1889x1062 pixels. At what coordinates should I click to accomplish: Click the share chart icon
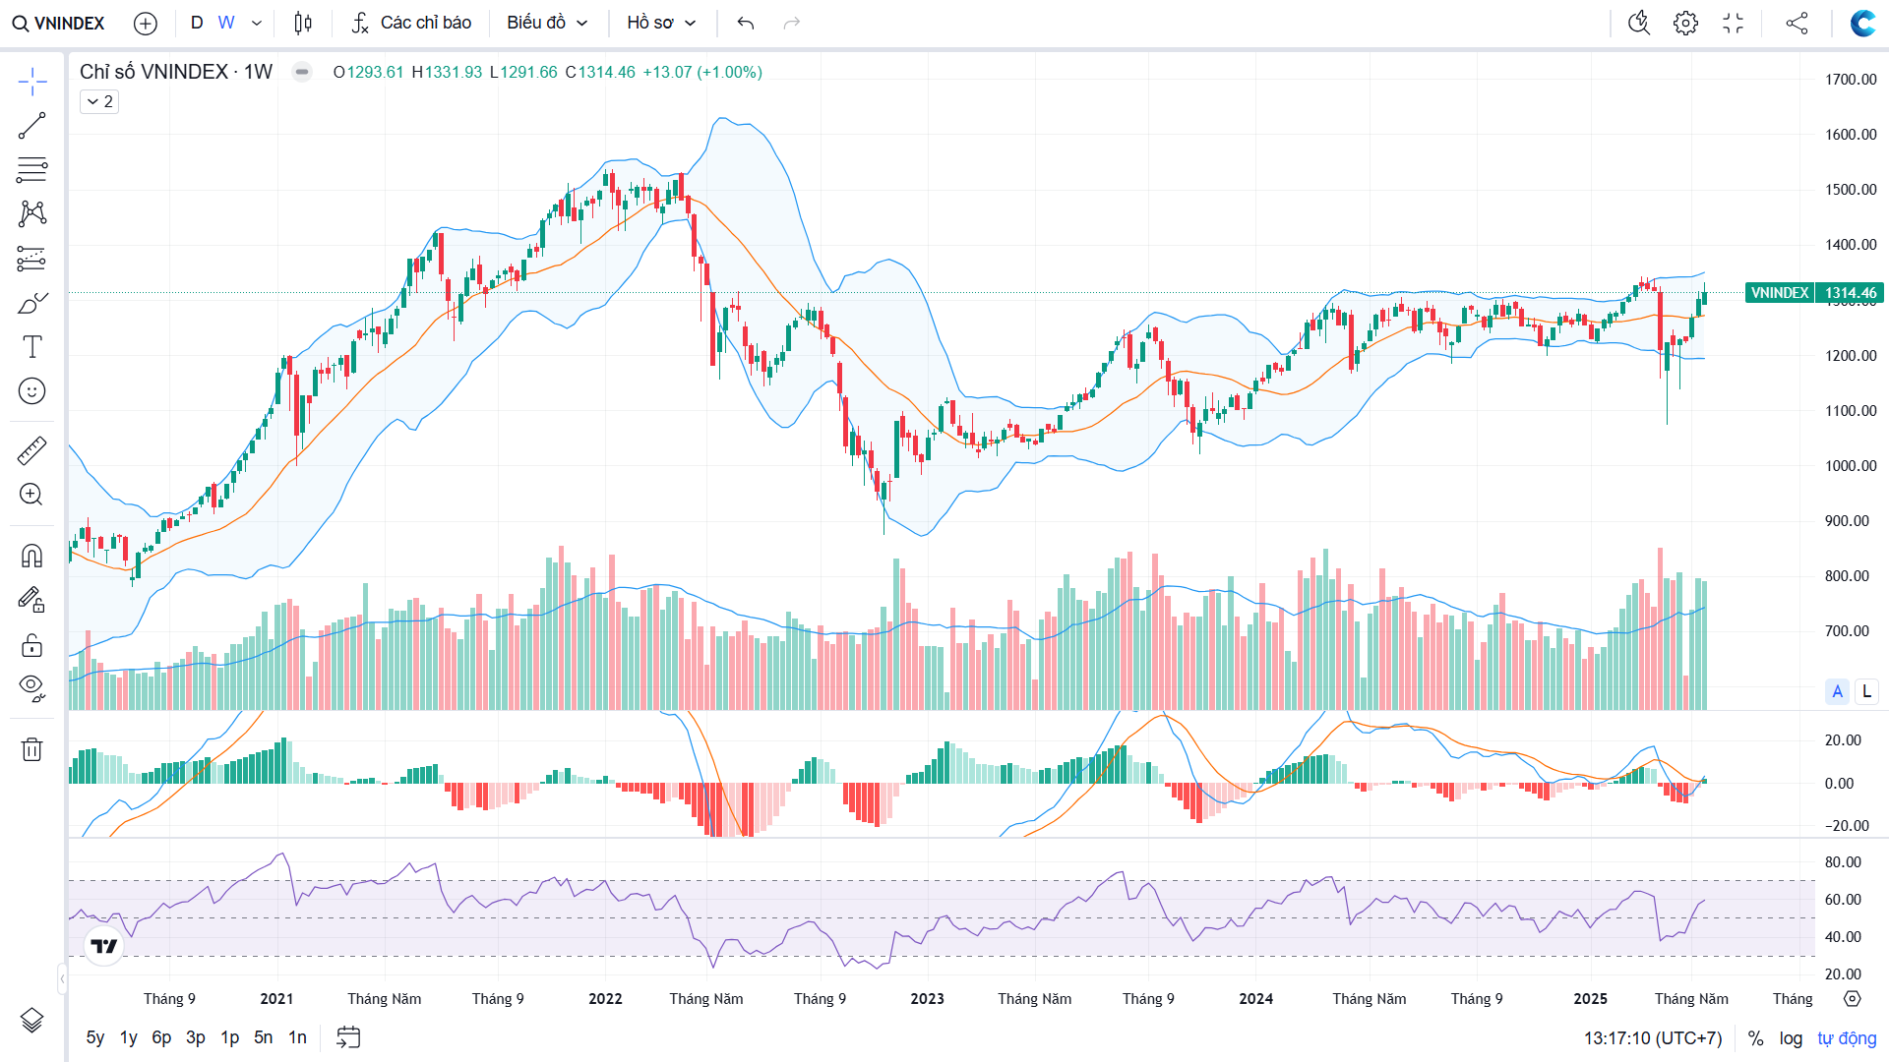(x=1797, y=23)
